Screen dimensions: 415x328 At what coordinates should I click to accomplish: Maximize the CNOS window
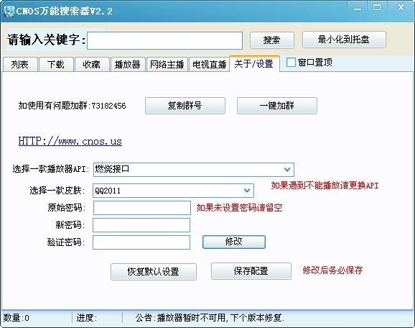377,8
